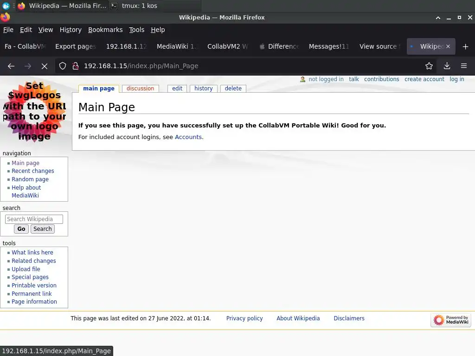Open Permanent link in tools

point(32,293)
